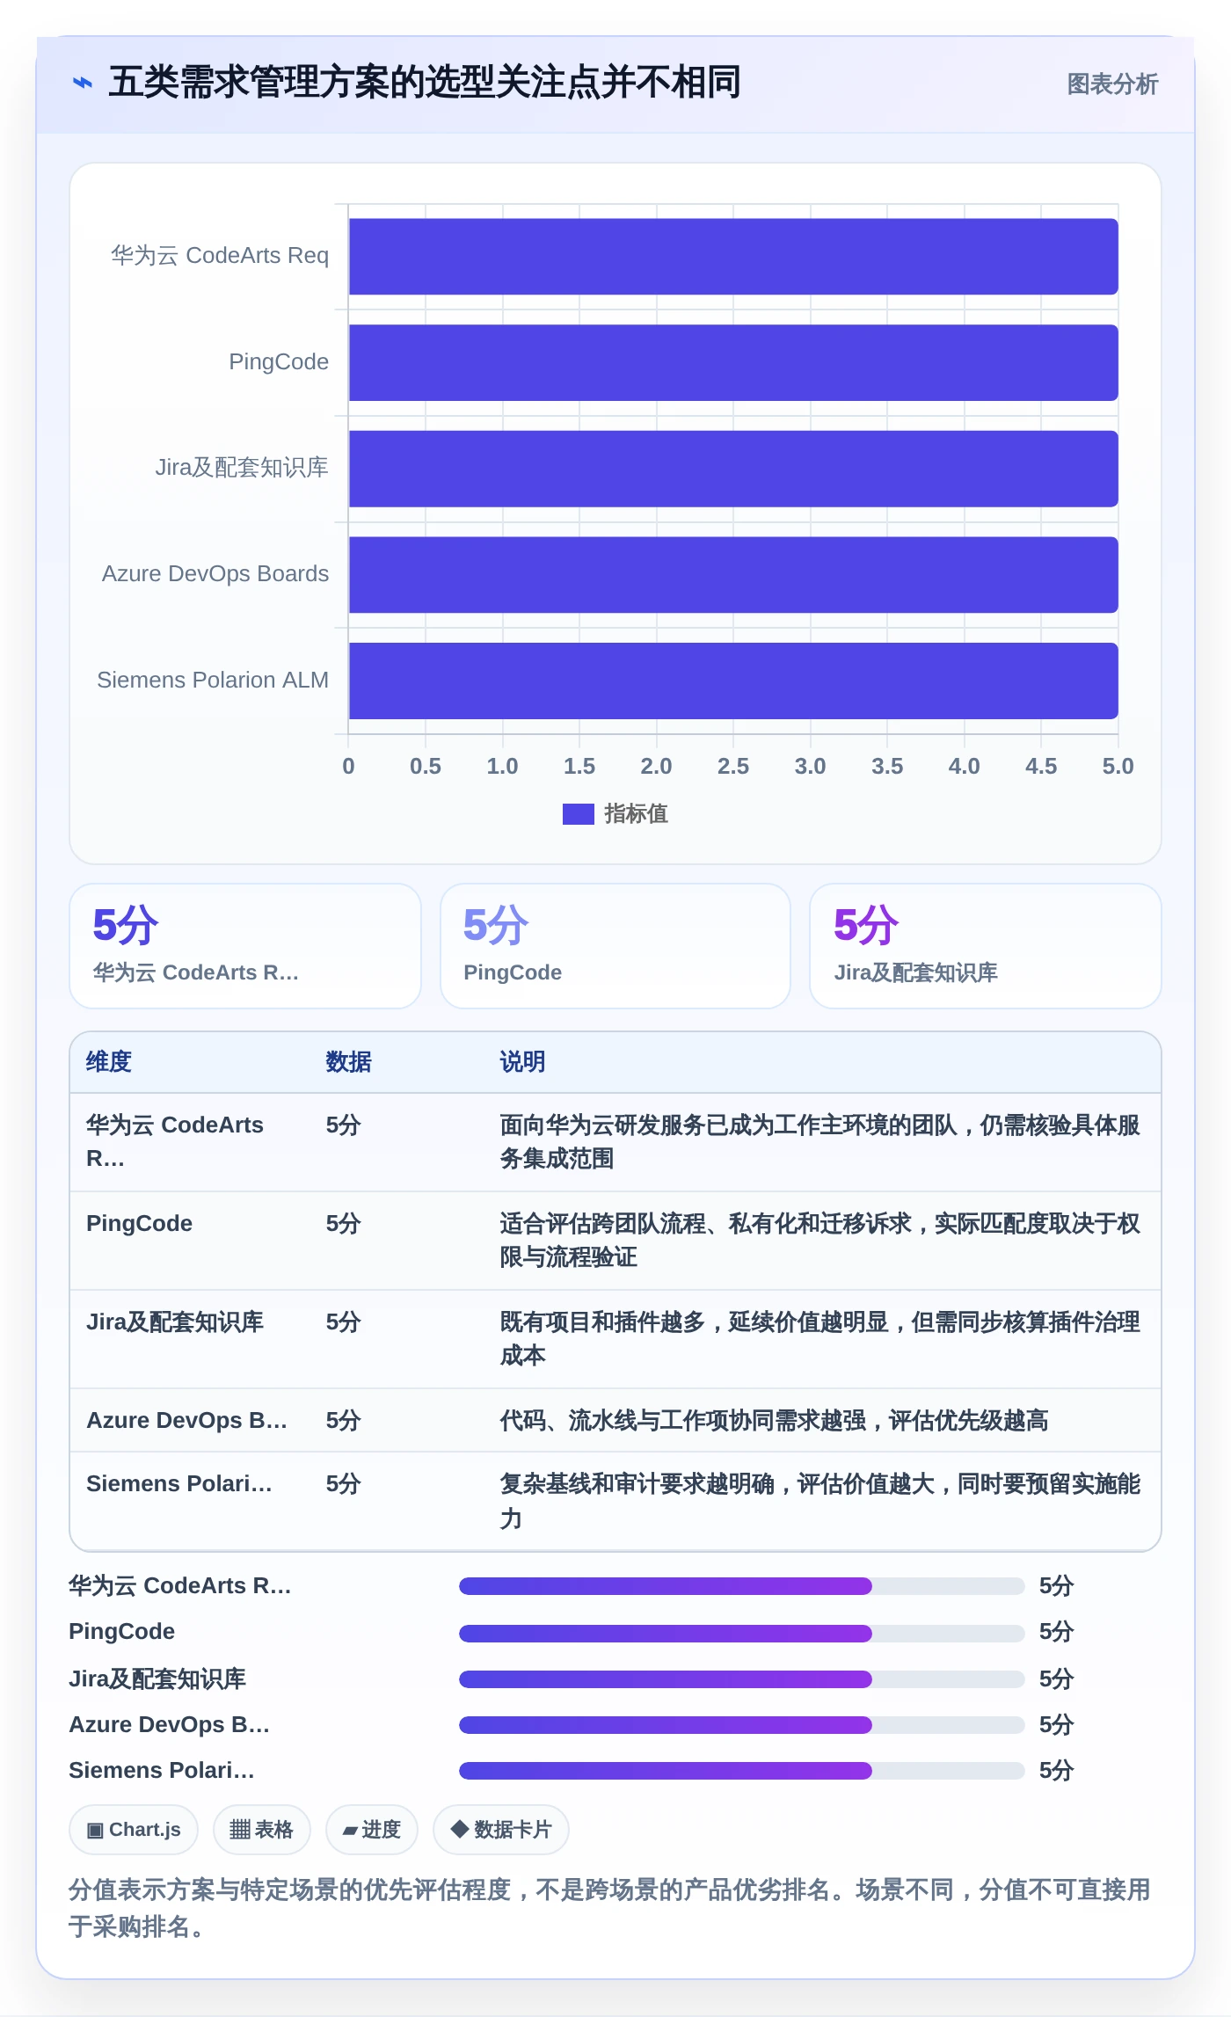
Task: Click the 华为云 CodeArts R… progress bar
Action: pos(741,1586)
